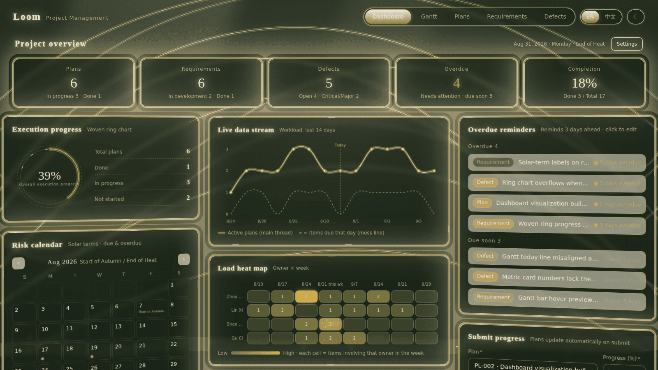Select the Done row in Execution progress
The image size is (658, 370).
pyautogui.click(x=142, y=167)
